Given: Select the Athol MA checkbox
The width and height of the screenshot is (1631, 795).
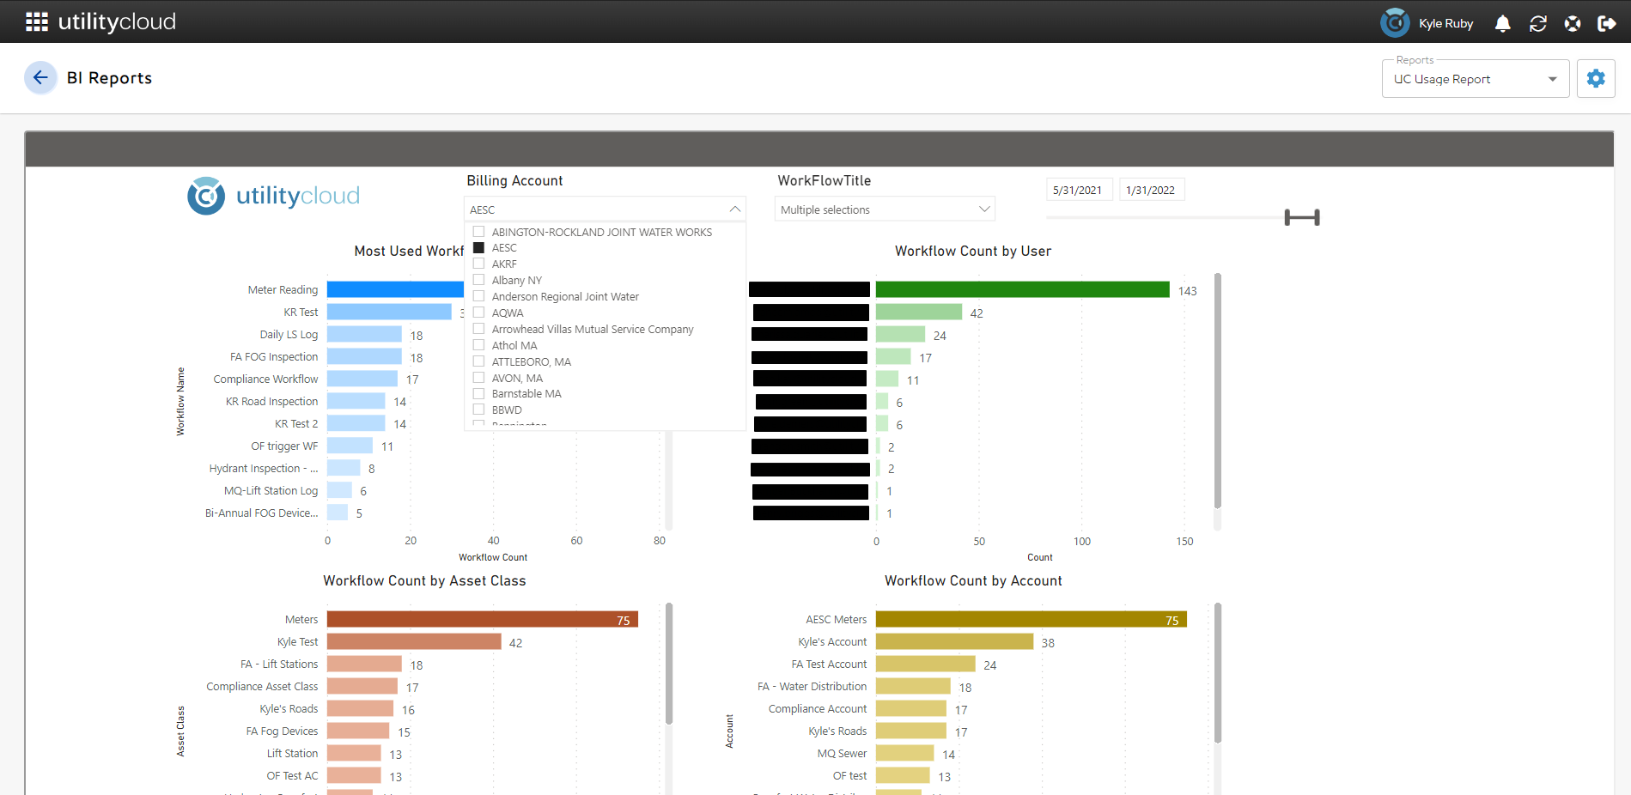Looking at the screenshot, I should 479,346.
